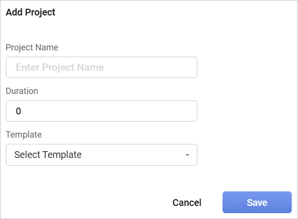Click the "Enter Project Name" placeholder text
This screenshot has height=219, width=298.
(x=60, y=67)
